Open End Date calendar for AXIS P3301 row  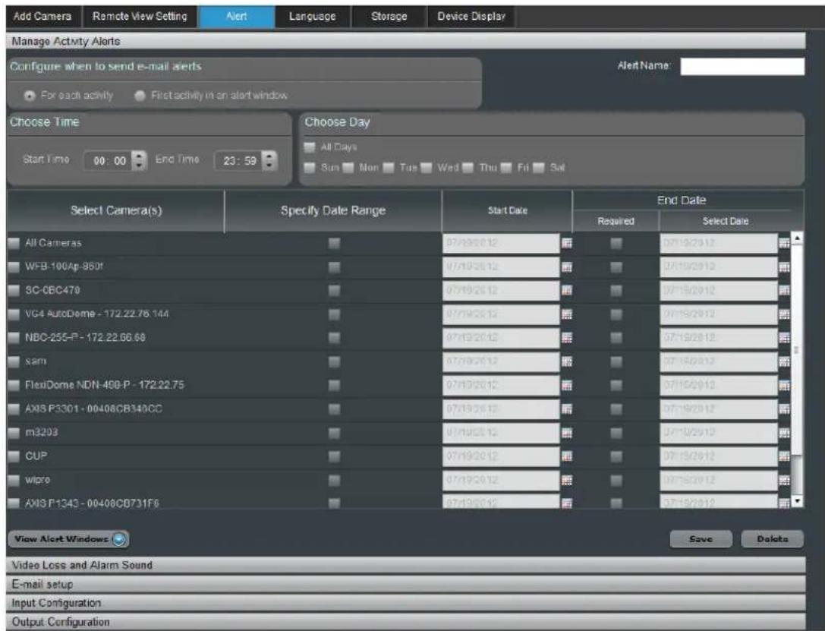tap(784, 409)
